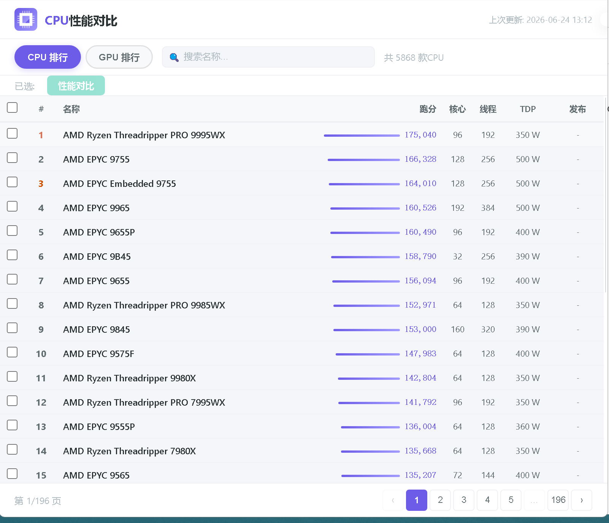609x523 pixels.
Task: Jump to last page 196
Action: click(558, 500)
